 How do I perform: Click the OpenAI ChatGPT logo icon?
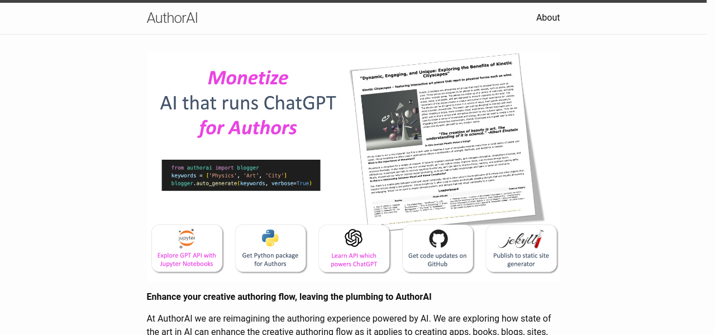354,238
